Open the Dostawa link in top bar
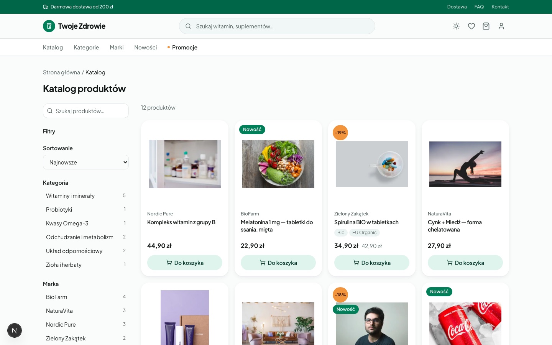 [x=457, y=7]
